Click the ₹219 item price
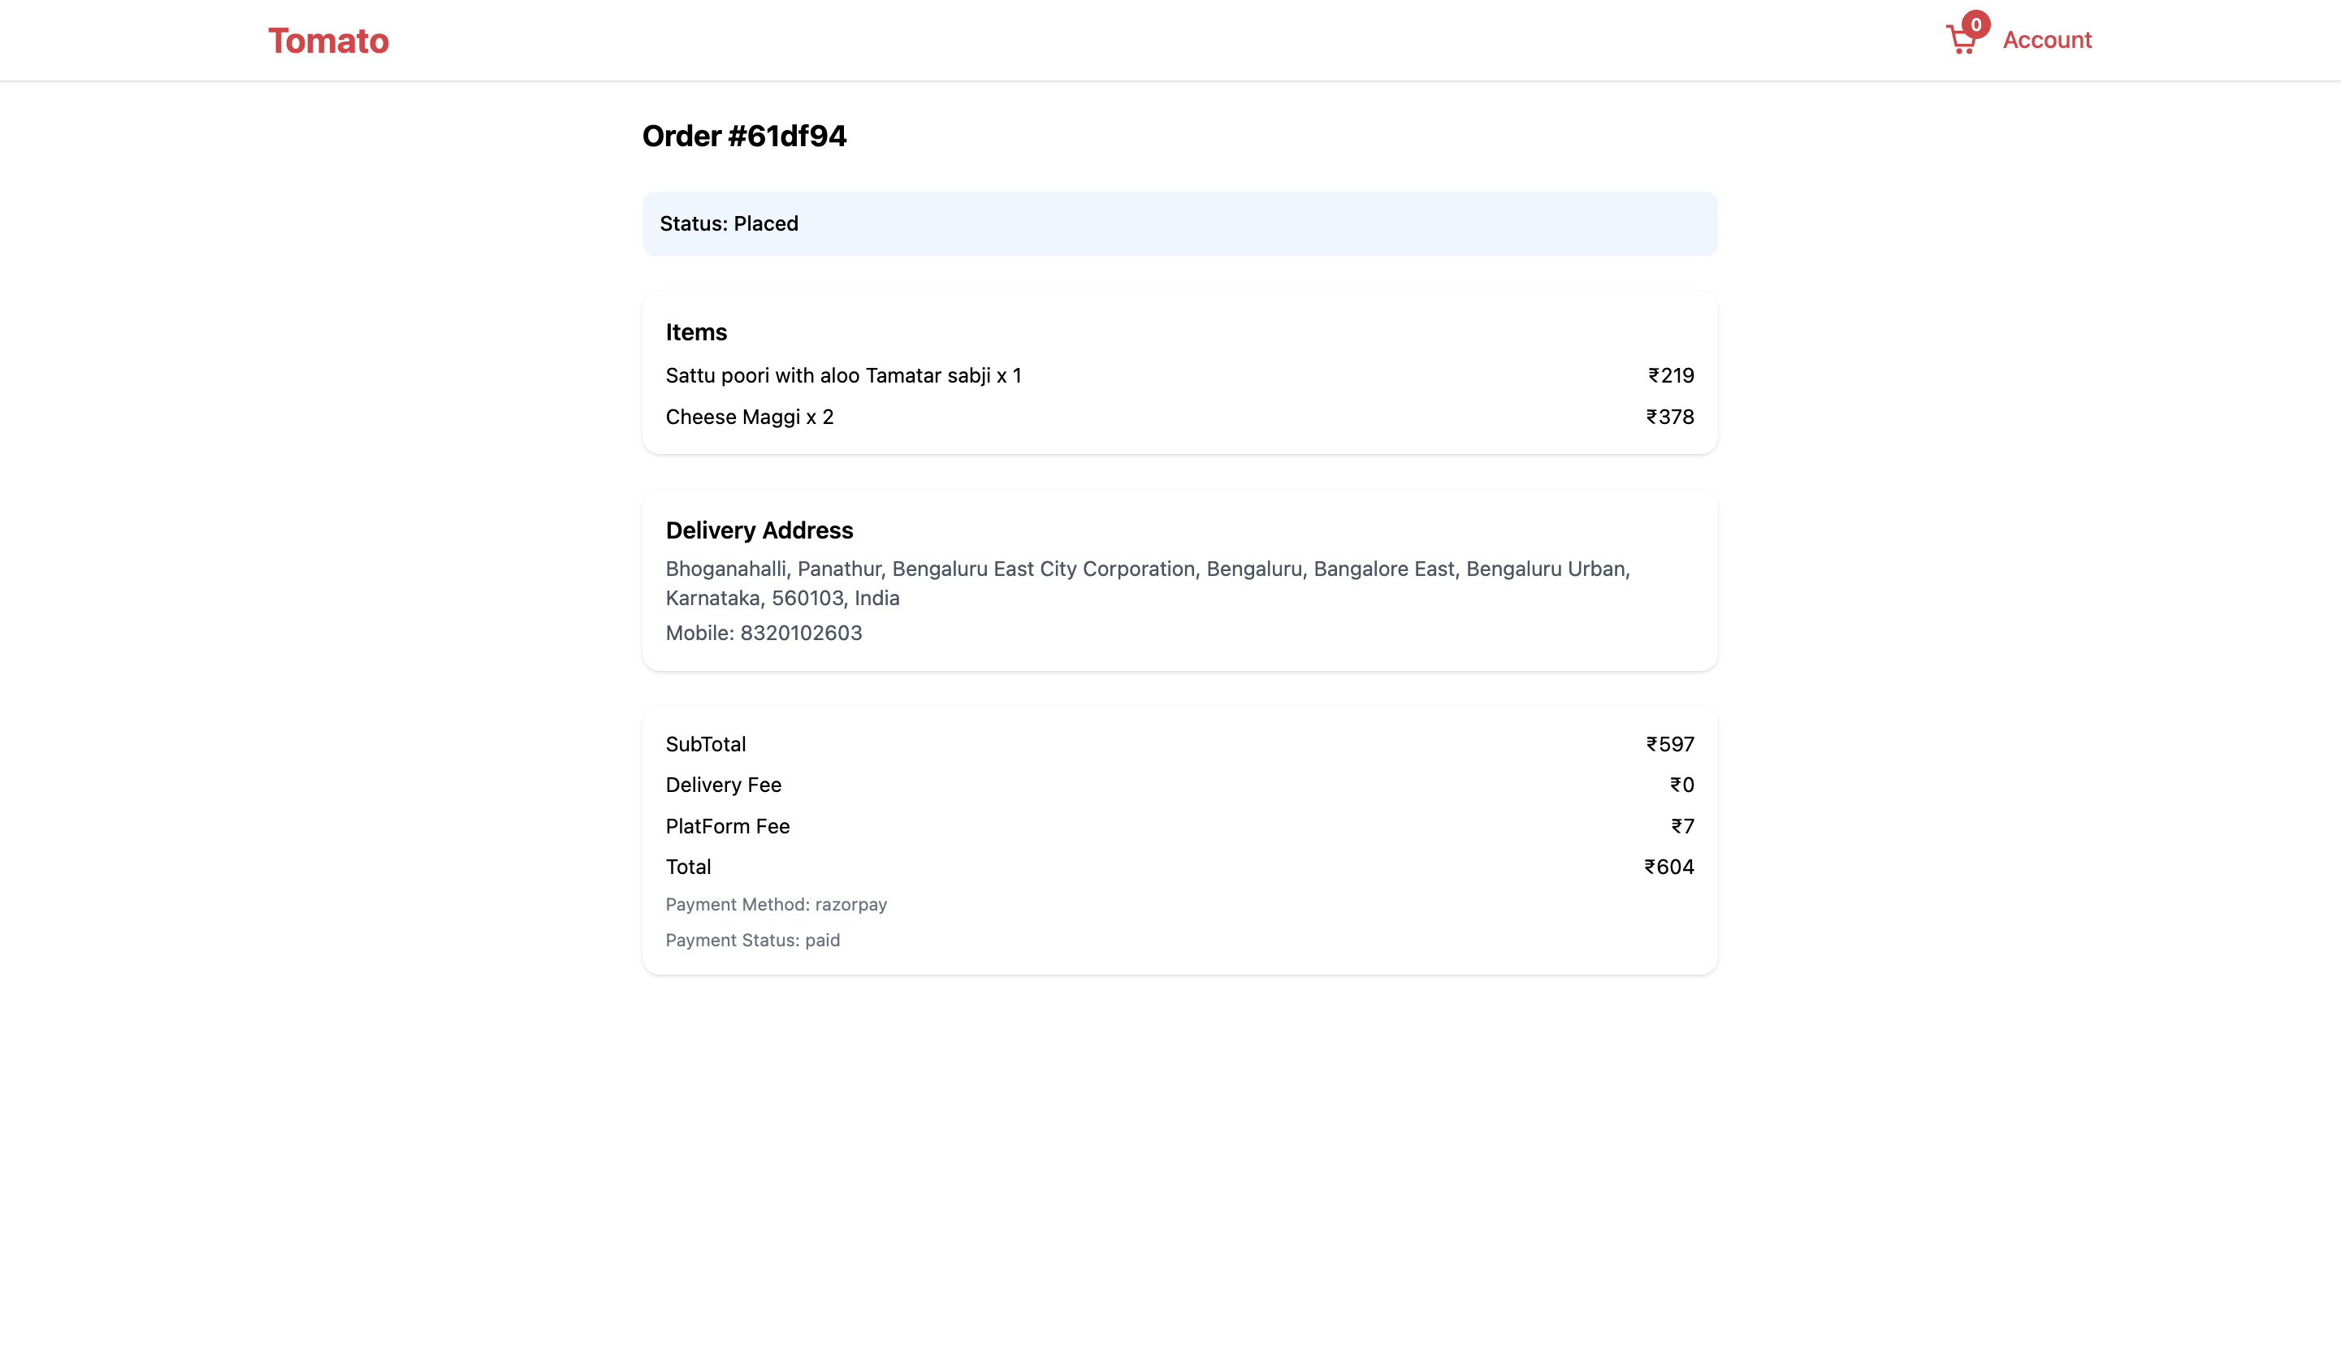 click(1671, 375)
